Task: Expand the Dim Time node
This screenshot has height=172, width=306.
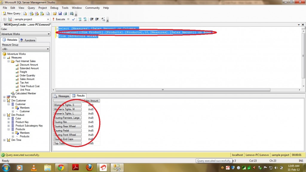Action: click(x=4, y=140)
